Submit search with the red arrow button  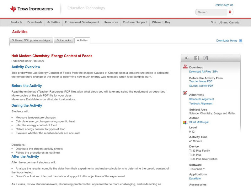[230, 12]
